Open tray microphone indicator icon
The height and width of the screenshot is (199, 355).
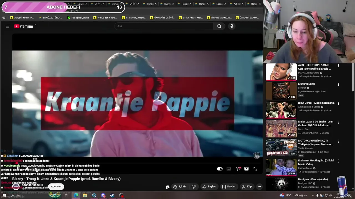(x=317, y=195)
